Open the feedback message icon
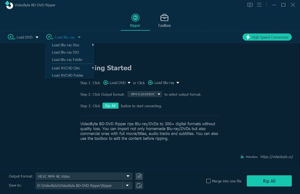 (x=250, y=5)
